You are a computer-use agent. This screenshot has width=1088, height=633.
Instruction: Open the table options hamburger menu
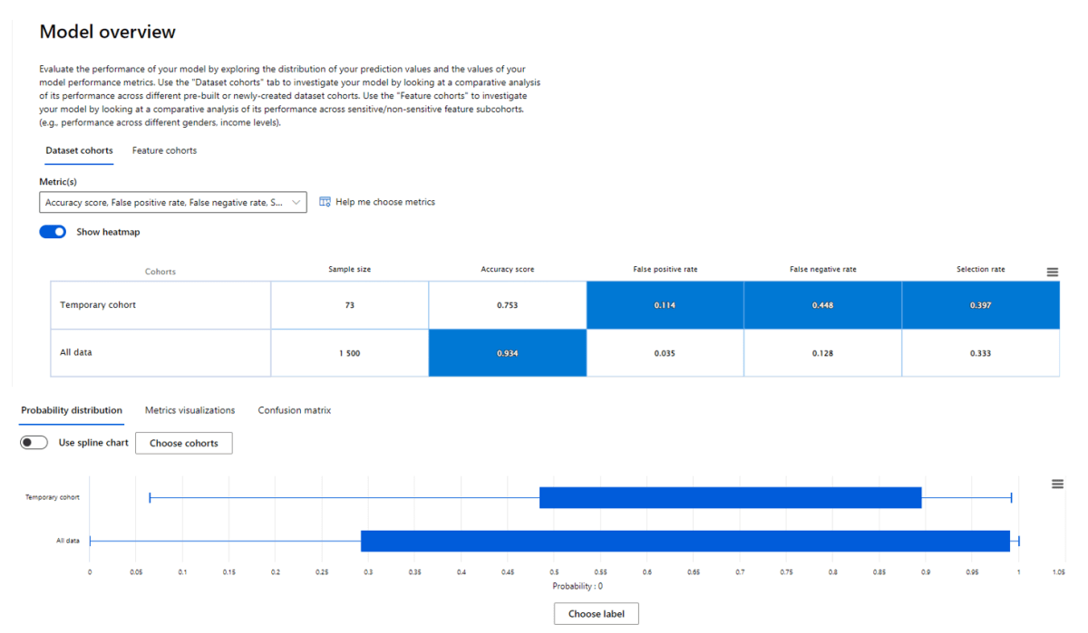1052,271
